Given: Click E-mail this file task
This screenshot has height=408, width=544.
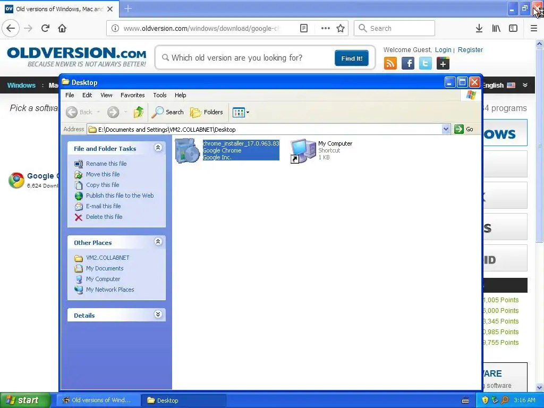Looking at the screenshot, I should tap(104, 206).
